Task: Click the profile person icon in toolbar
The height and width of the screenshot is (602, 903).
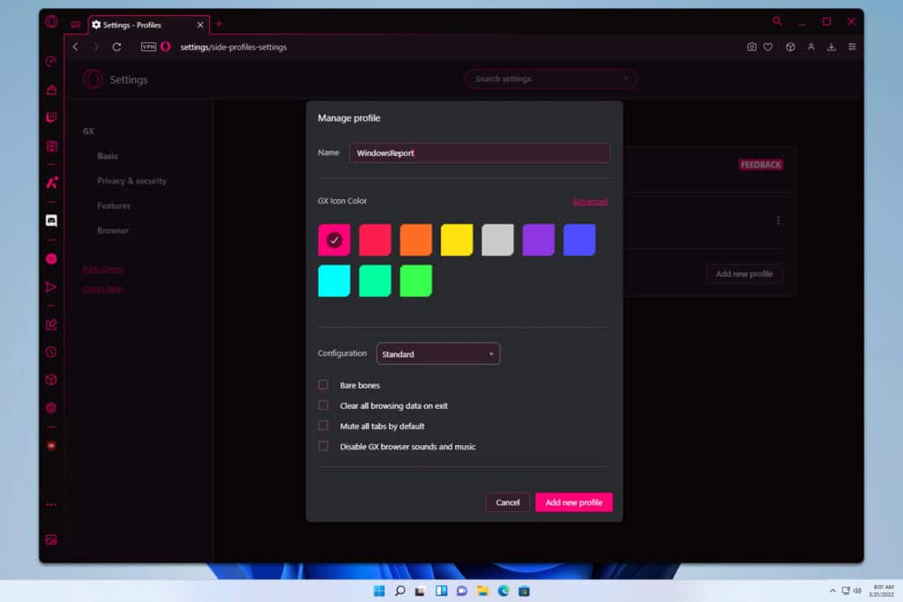Action: click(x=811, y=48)
